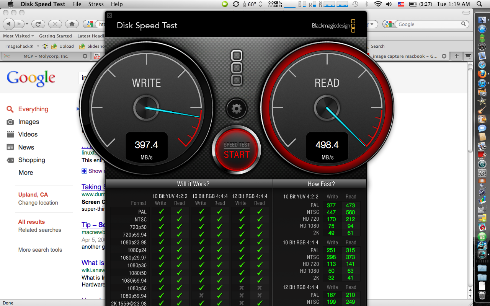Go back in the Firefox browser
The image size is (490, 306).
(x=9, y=24)
